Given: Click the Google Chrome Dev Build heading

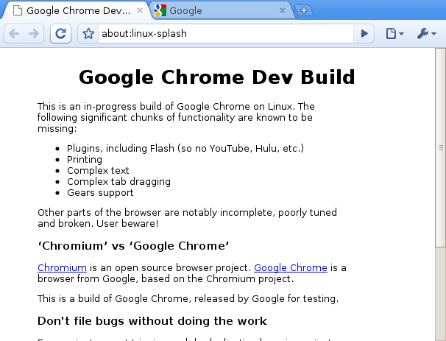Looking at the screenshot, I should tap(217, 77).
